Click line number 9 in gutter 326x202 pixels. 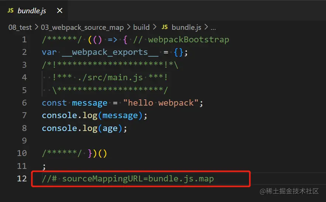[x=24, y=141]
